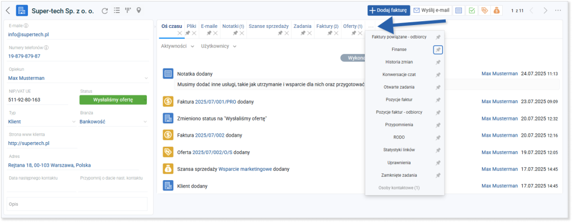Pin the Finanse entry as a tab
This screenshot has height=222, width=572.
[x=438, y=50]
